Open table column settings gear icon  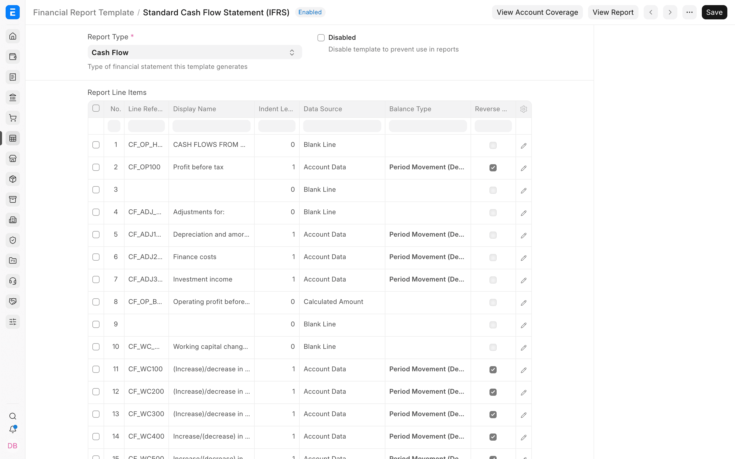[x=524, y=109]
